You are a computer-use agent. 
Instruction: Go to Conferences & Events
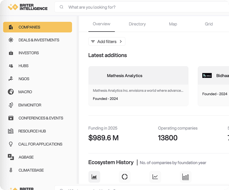coord(41,118)
